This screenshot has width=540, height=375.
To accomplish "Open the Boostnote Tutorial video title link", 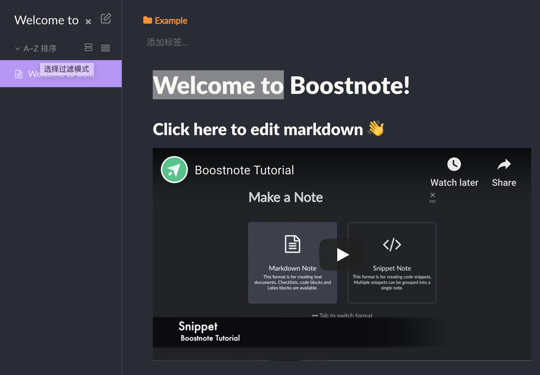I will [244, 170].
